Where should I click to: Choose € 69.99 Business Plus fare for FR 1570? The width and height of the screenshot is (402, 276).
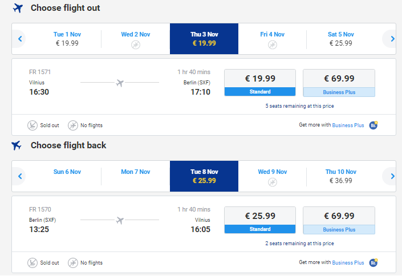(339, 220)
